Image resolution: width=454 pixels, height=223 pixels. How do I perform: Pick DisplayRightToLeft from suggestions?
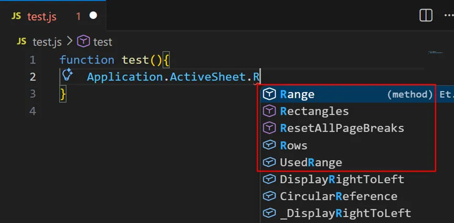(342, 179)
